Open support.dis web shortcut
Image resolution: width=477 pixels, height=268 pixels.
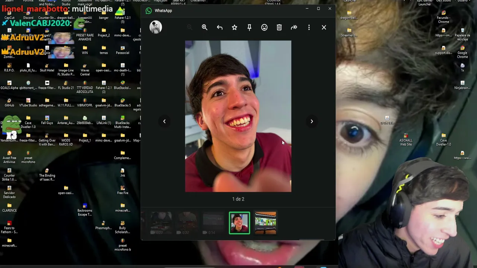pyautogui.click(x=443, y=50)
